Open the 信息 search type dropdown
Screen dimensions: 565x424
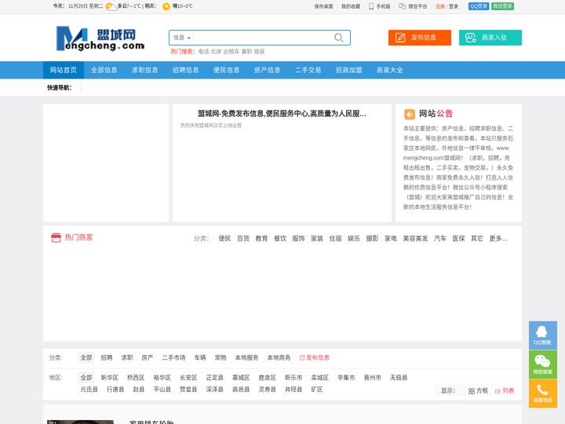182,38
